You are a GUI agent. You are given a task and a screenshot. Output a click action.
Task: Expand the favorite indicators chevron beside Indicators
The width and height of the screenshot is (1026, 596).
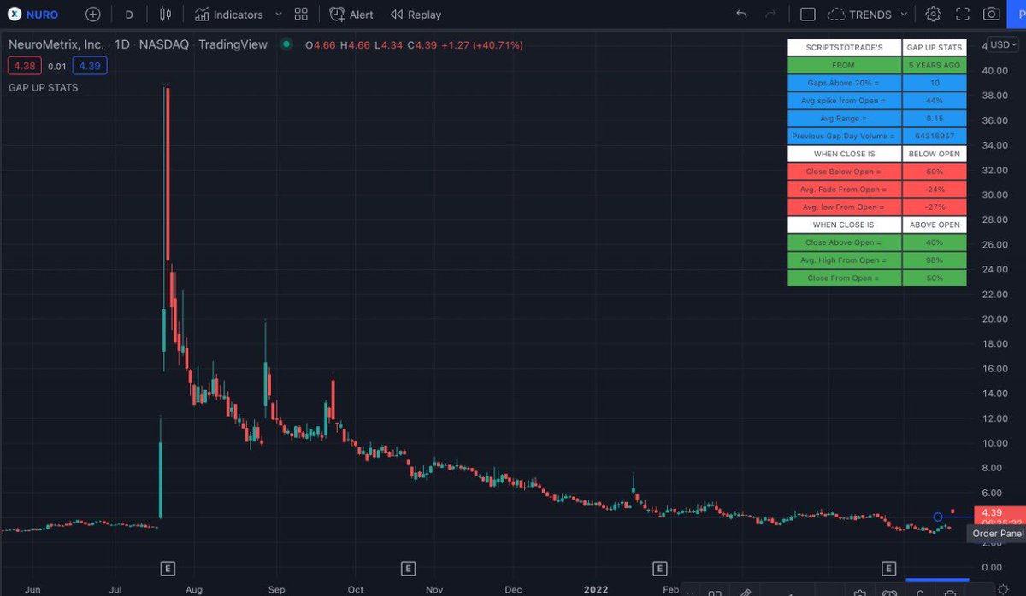(x=279, y=15)
